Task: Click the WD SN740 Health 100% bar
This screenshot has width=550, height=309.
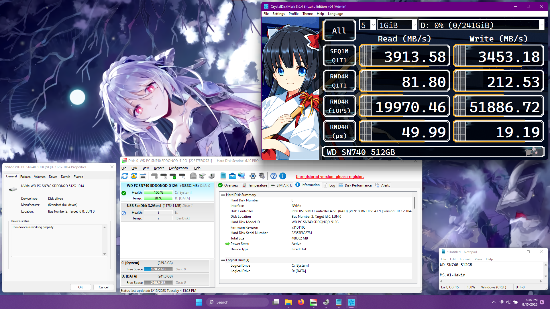Action: point(158,193)
